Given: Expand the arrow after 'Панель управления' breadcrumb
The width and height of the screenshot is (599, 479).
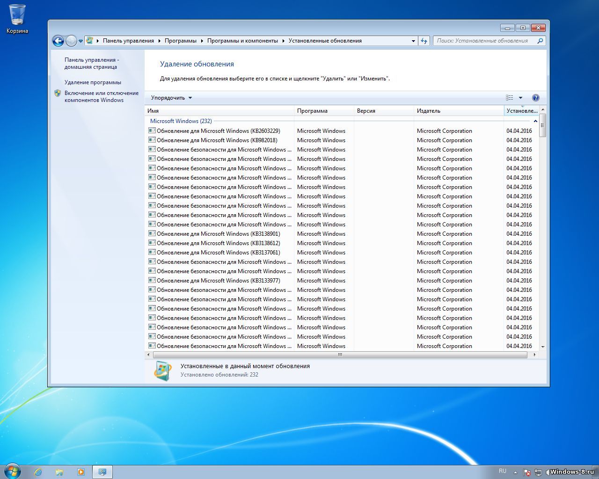Looking at the screenshot, I should [160, 41].
